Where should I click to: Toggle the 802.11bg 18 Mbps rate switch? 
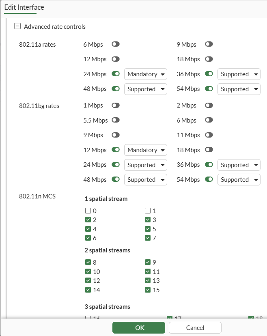pos(209,150)
